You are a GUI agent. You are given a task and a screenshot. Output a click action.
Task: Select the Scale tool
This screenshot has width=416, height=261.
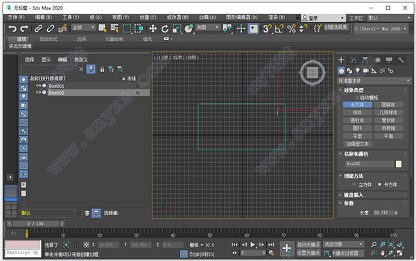177,28
